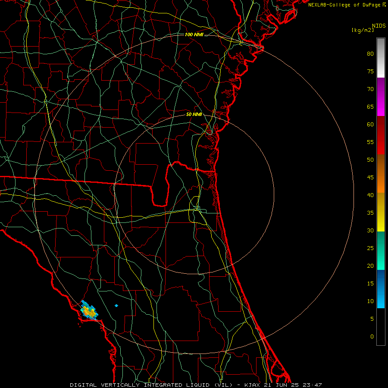Click the scale value 15
388x388 pixels.
click(x=370, y=284)
